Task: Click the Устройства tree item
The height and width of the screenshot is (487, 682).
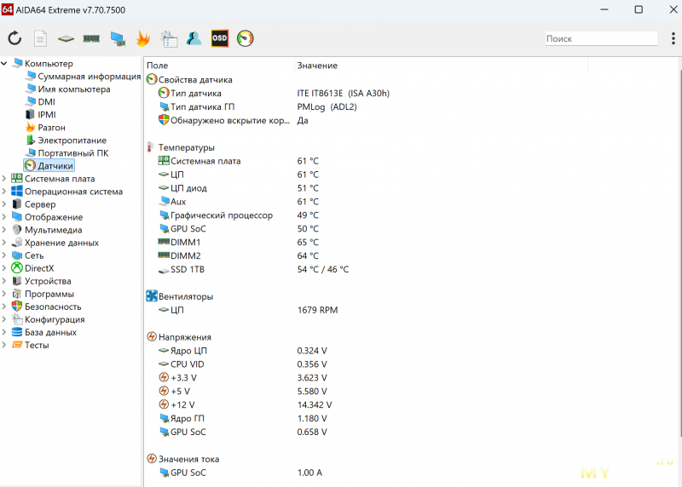Action: tap(41, 281)
